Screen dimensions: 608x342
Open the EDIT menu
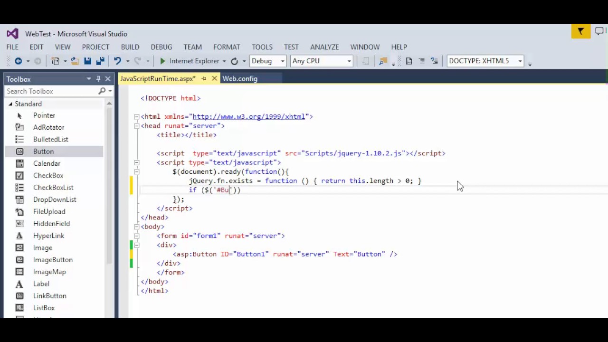pyautogui.click(x=37, y=47)
